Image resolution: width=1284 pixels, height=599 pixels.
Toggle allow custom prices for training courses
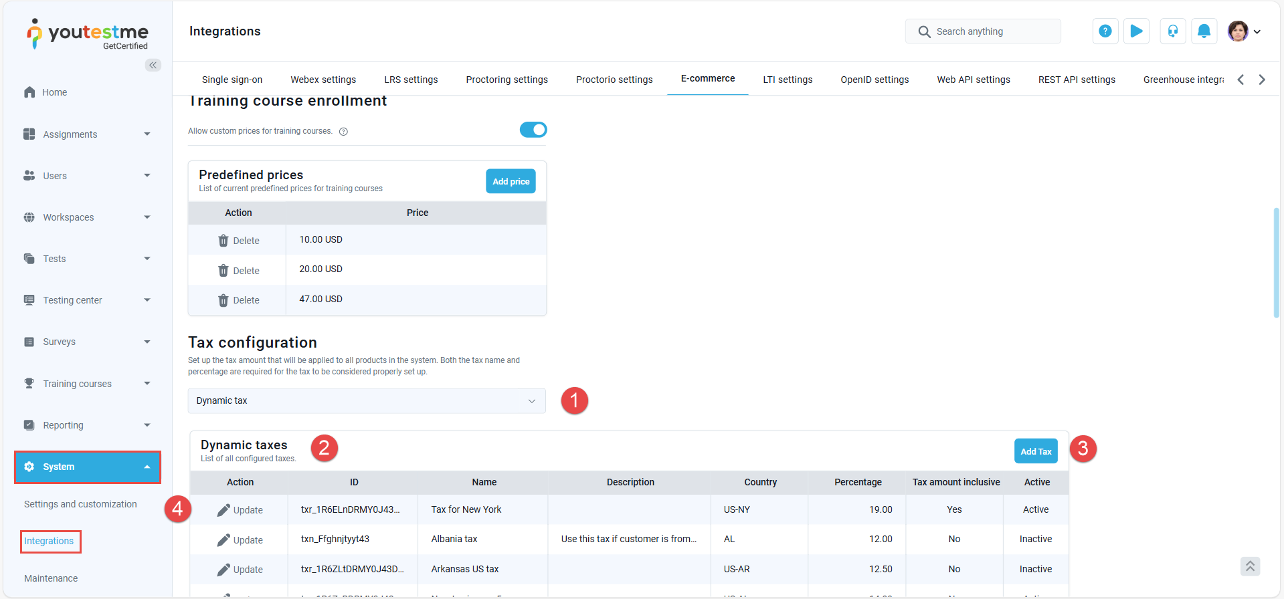(x=533, y=130)
